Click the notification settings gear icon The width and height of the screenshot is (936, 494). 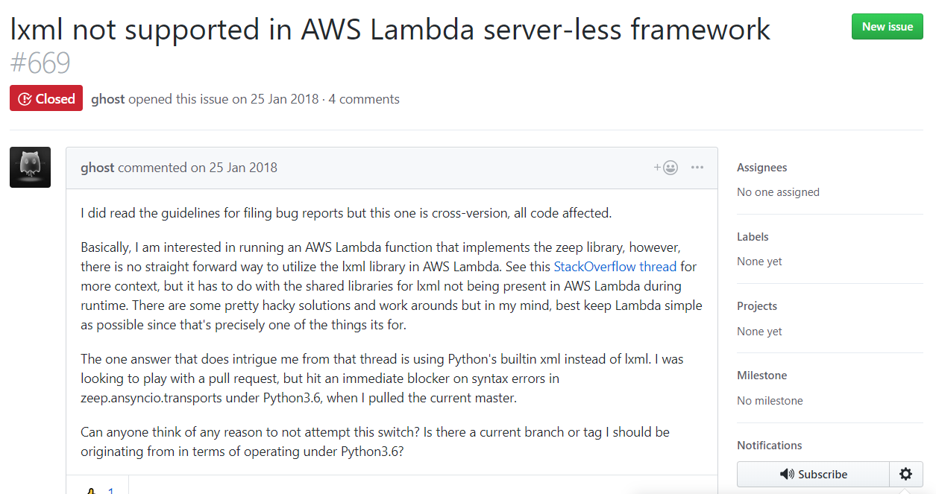coord(906,474)
